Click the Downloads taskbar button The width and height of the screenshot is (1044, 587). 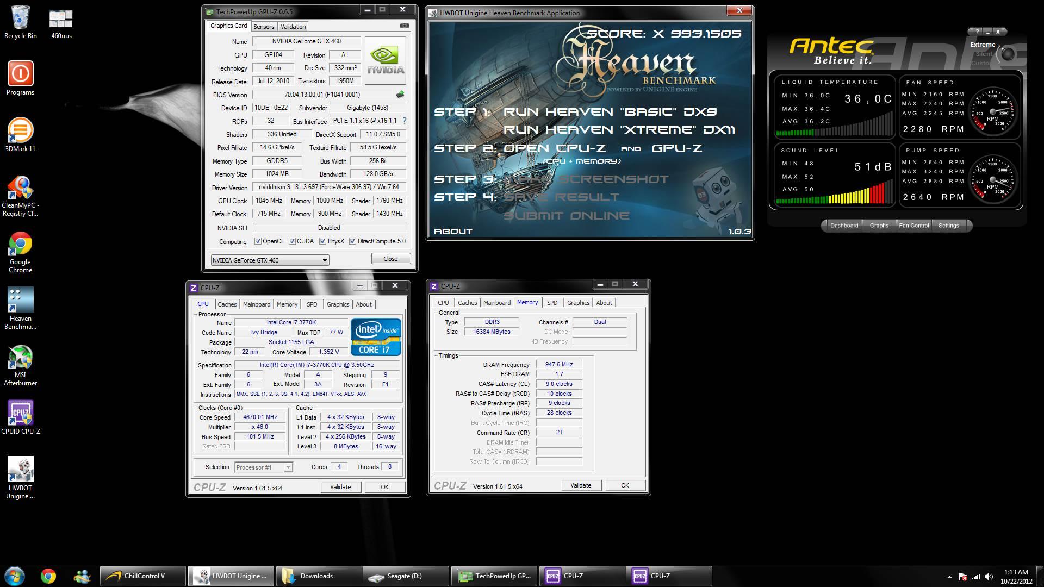tap(319, 576)
